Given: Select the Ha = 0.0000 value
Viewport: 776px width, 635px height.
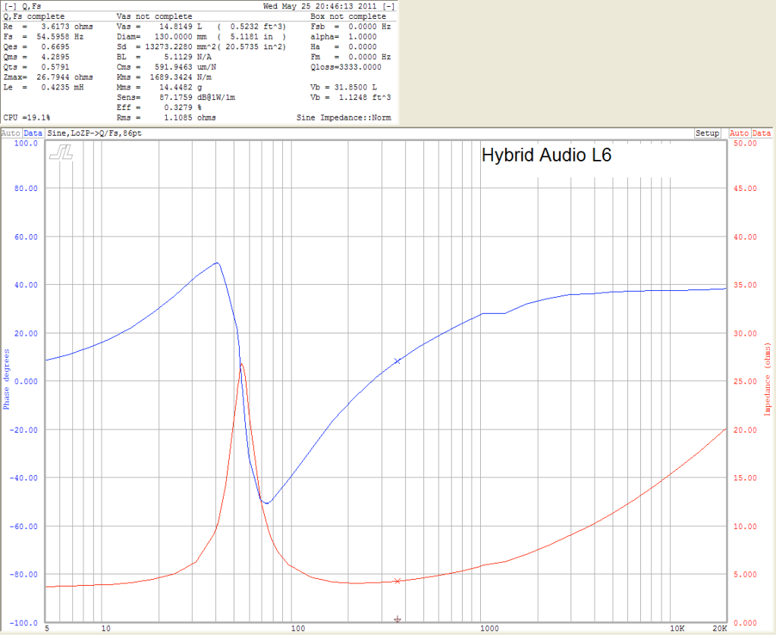Looking at the screenshot, I should [344, 47].
